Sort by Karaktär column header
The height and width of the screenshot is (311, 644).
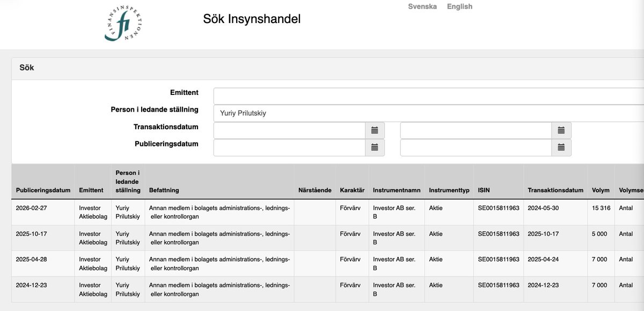(352, 190)
